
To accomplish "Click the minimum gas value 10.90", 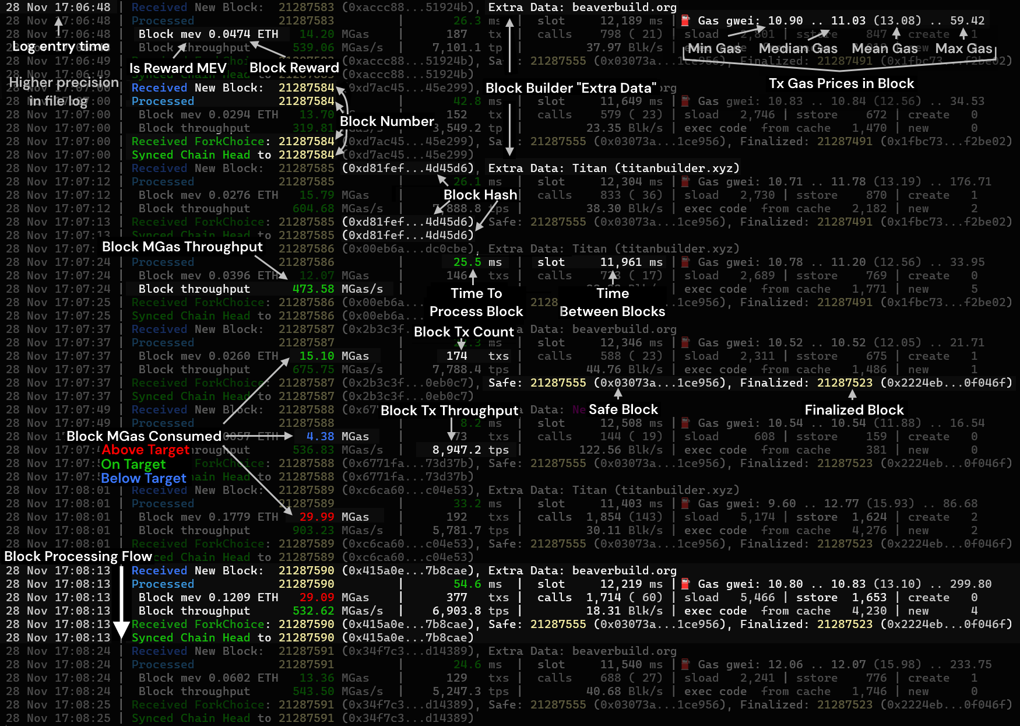I will [x=785, y=20].
